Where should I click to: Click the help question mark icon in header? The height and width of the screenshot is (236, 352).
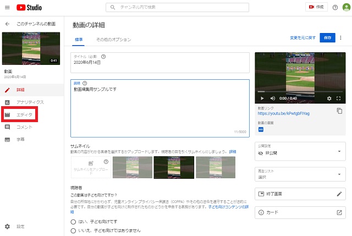[335, 7]
